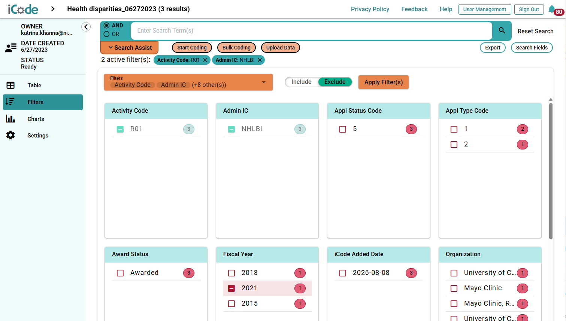Click the Start Coding button
This screenshot has height=321, width=566.
click(192, 48)
